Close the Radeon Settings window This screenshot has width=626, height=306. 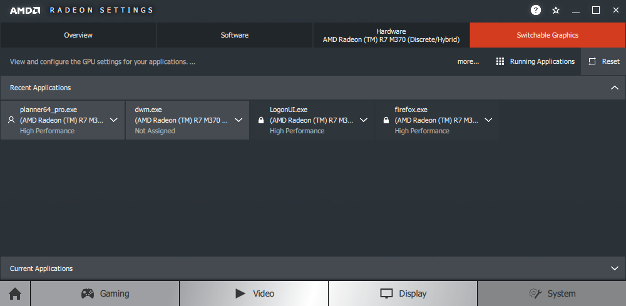pos(615,11)
